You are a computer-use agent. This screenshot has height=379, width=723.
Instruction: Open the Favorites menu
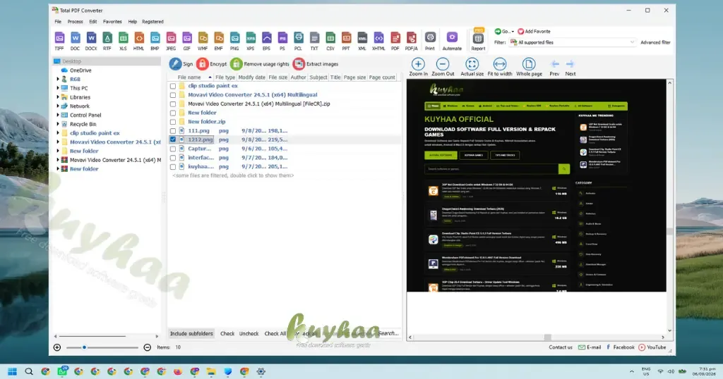[112, 22]
